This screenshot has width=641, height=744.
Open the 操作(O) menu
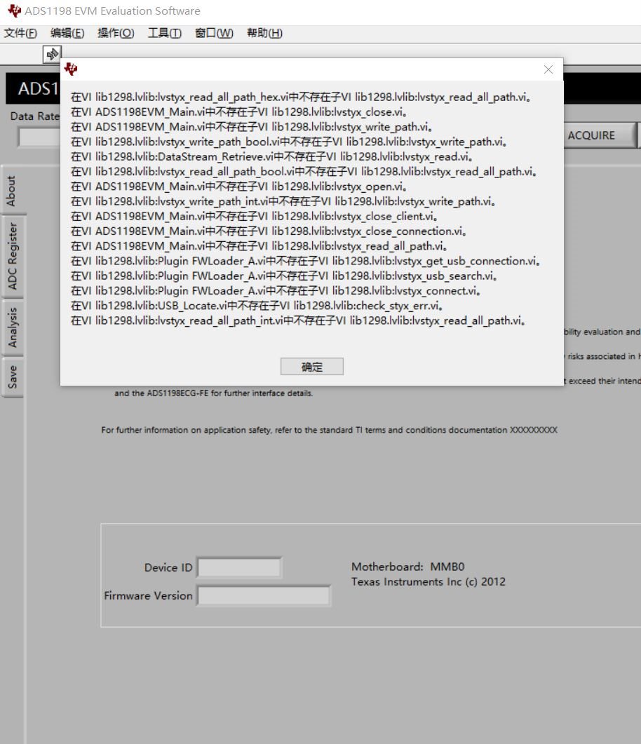tap(116, 33)
